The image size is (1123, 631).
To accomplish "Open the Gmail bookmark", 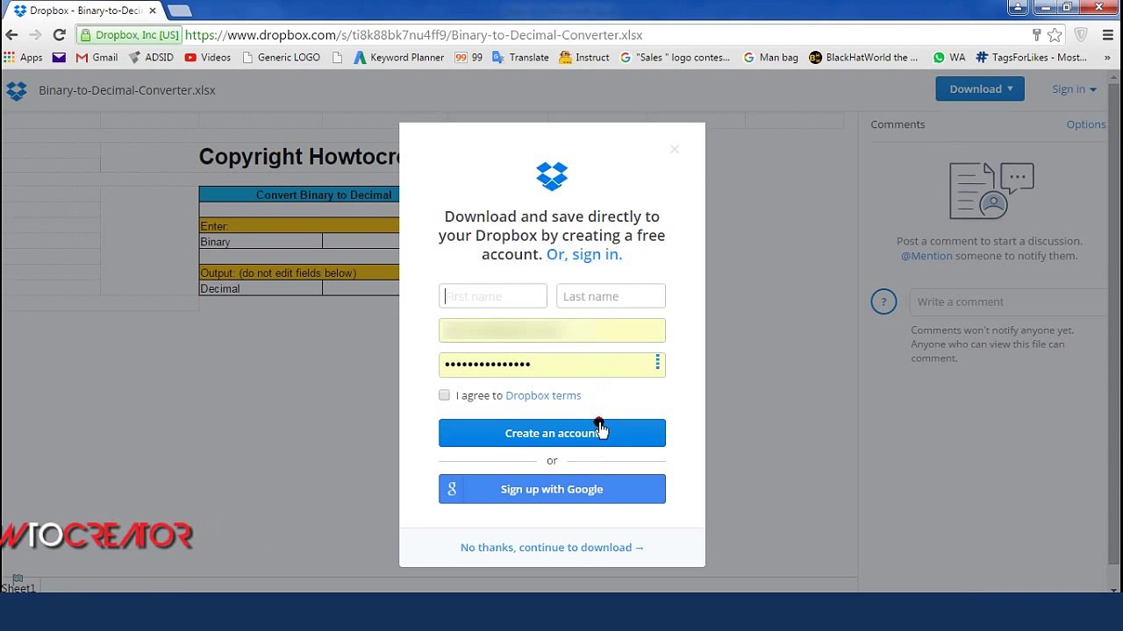I will (x=97, y=57).
